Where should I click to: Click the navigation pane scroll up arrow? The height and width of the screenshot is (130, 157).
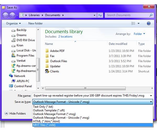pyautogui.click(x=38, y=30)
